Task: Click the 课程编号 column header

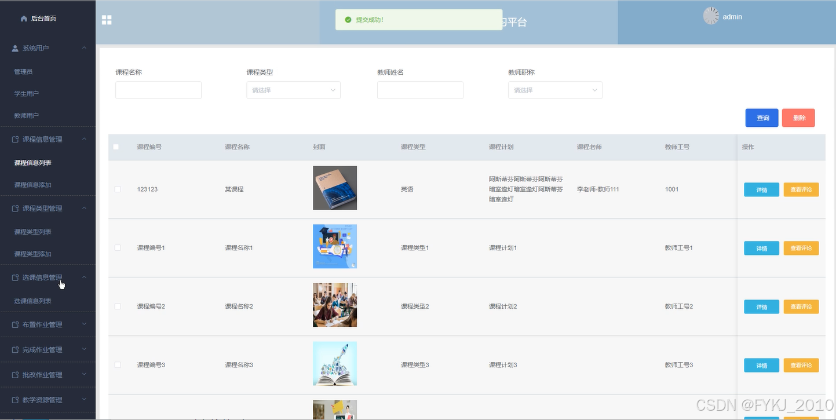Action: [x=149, y=147]
